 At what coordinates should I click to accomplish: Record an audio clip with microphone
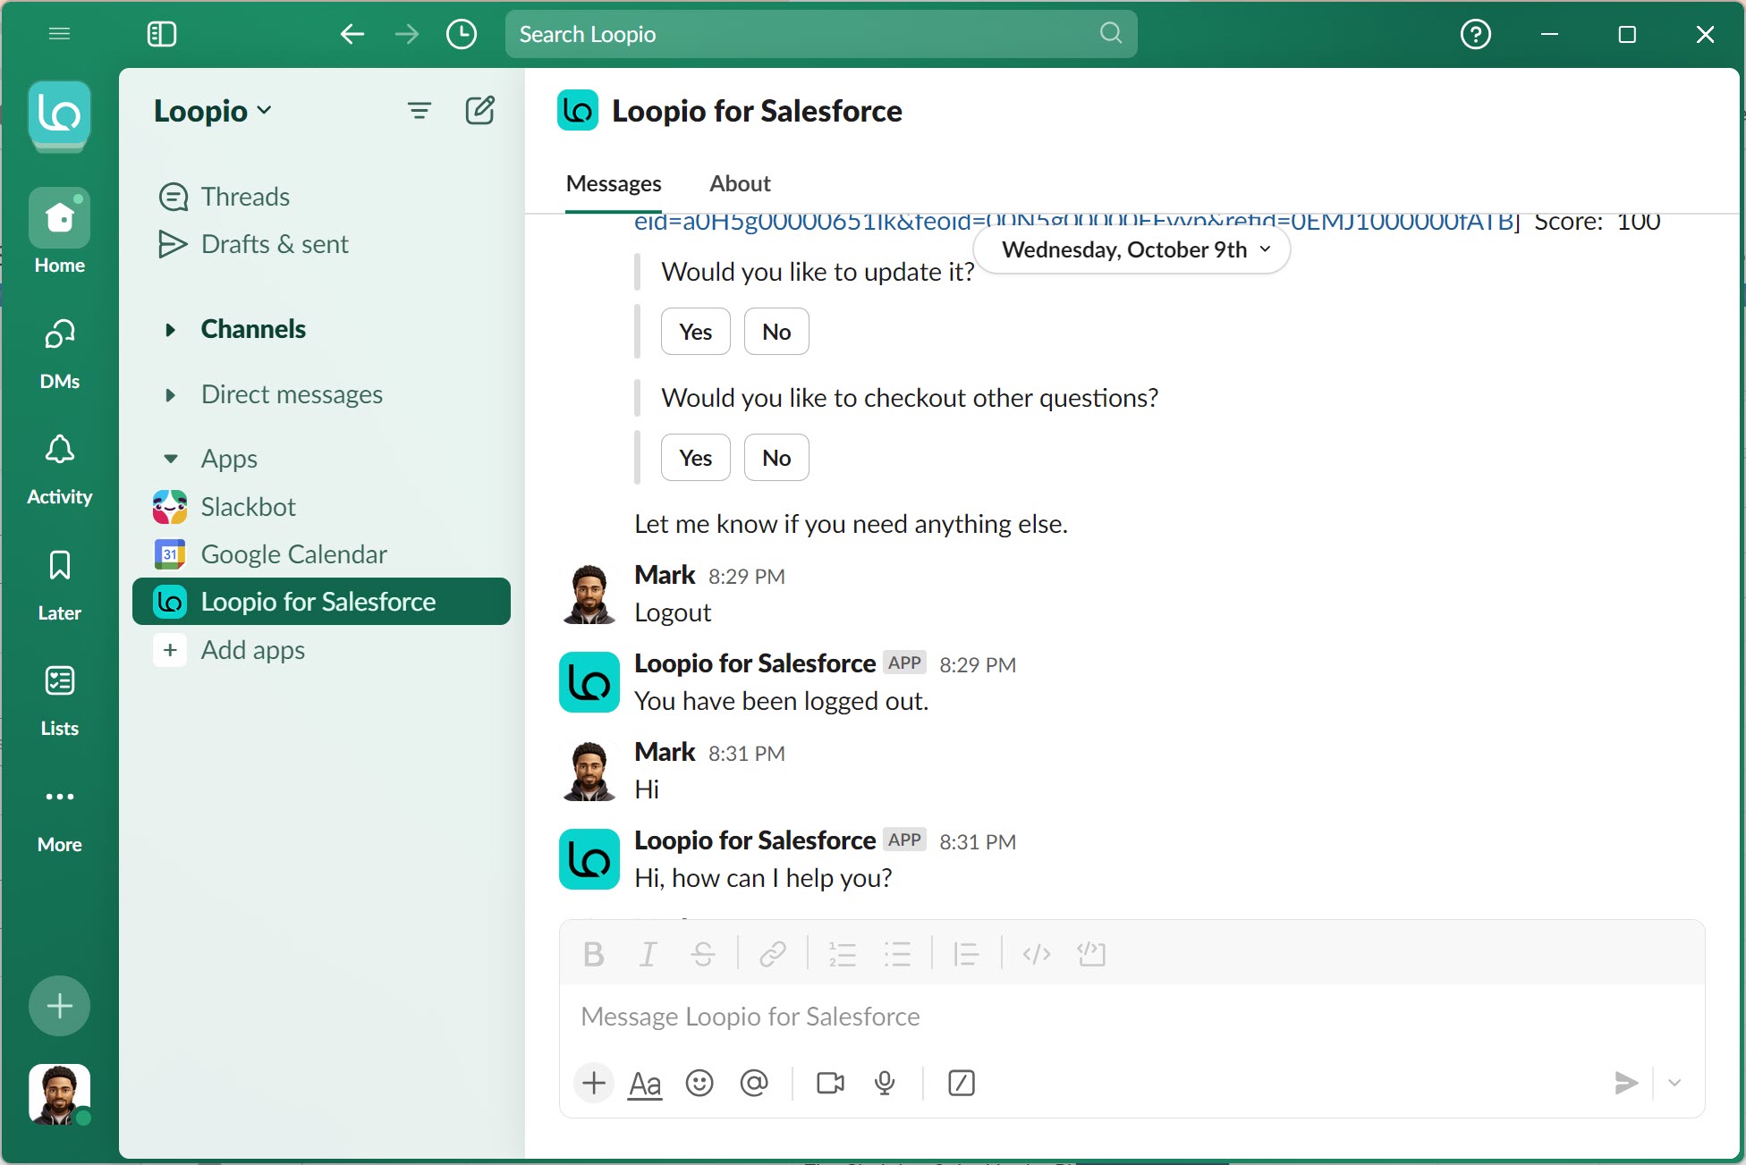(885, 1084)
